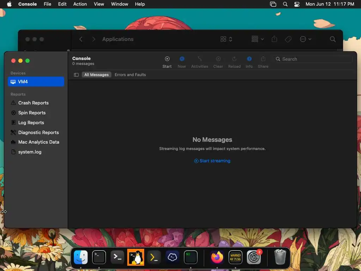The image size is (361, 271).
Task: Click the Start streaming link
Action: tap(212, 161)
